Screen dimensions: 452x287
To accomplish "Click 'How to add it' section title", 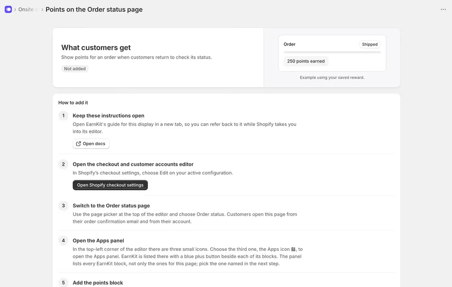I will pyautogui.click(x=73, y=103).
